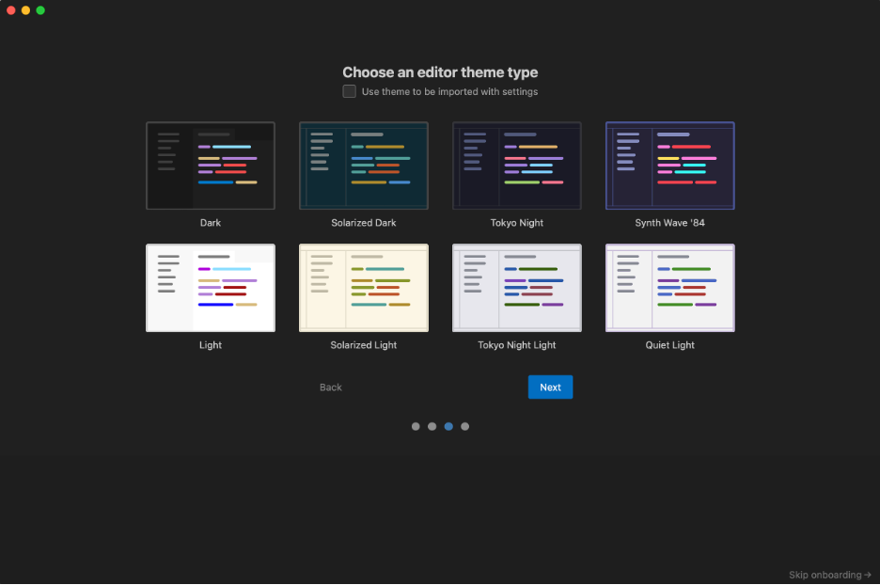Image resolution: width=880 pixels, height=585 pixels.
Task: Jump to the second onboarding page dot
Action: tap(432, 427)
